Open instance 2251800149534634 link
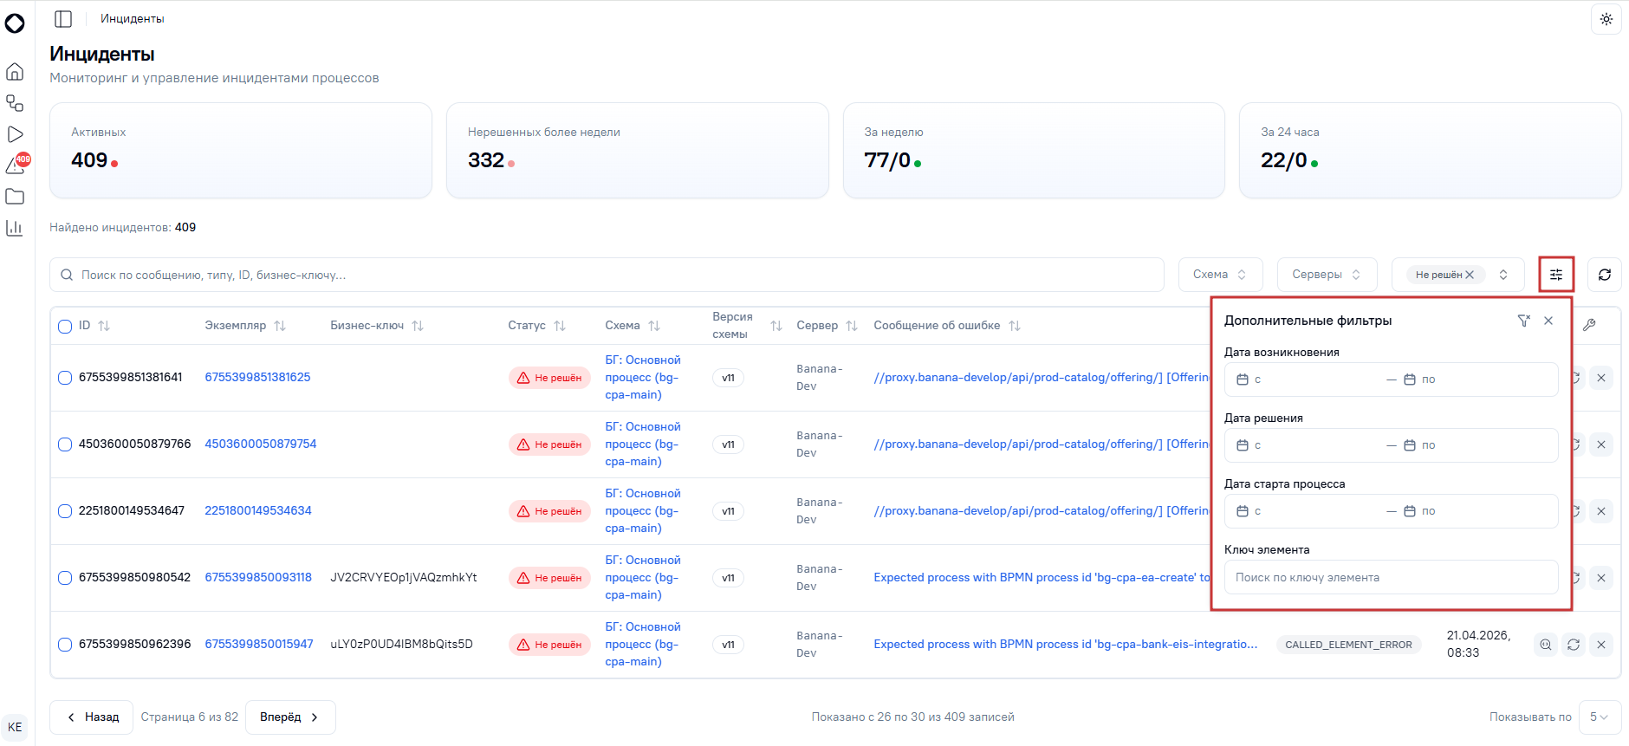The width and height of the screenshot is (1629, 746). pos(258,511)
